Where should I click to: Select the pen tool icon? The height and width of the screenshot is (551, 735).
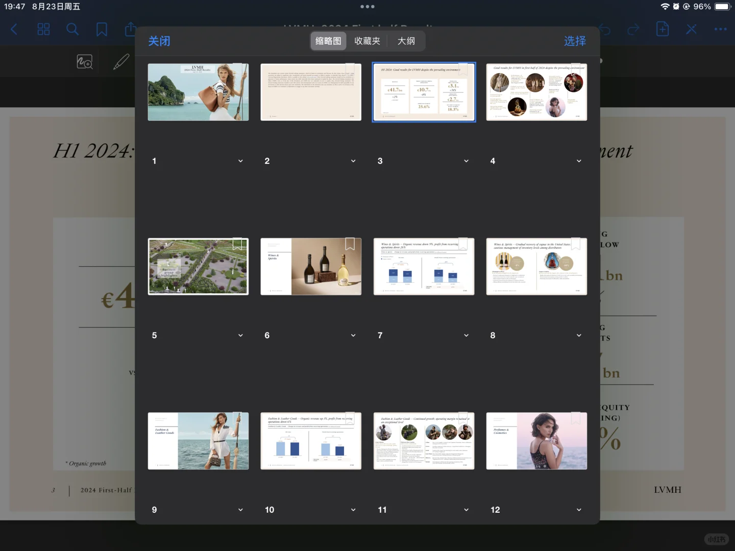pyautogui.click(x=121, y=62)
